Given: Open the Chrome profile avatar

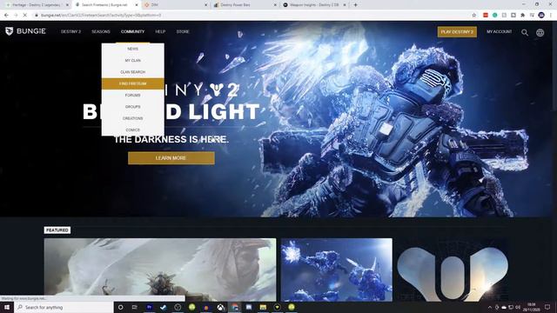Looking at the screenshot, I should click(x=541, y=16).
